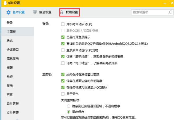Select 主面板 in the sidebar

(17, 32)
